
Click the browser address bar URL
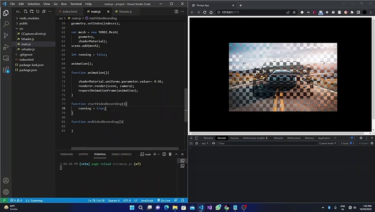point(230,12)
